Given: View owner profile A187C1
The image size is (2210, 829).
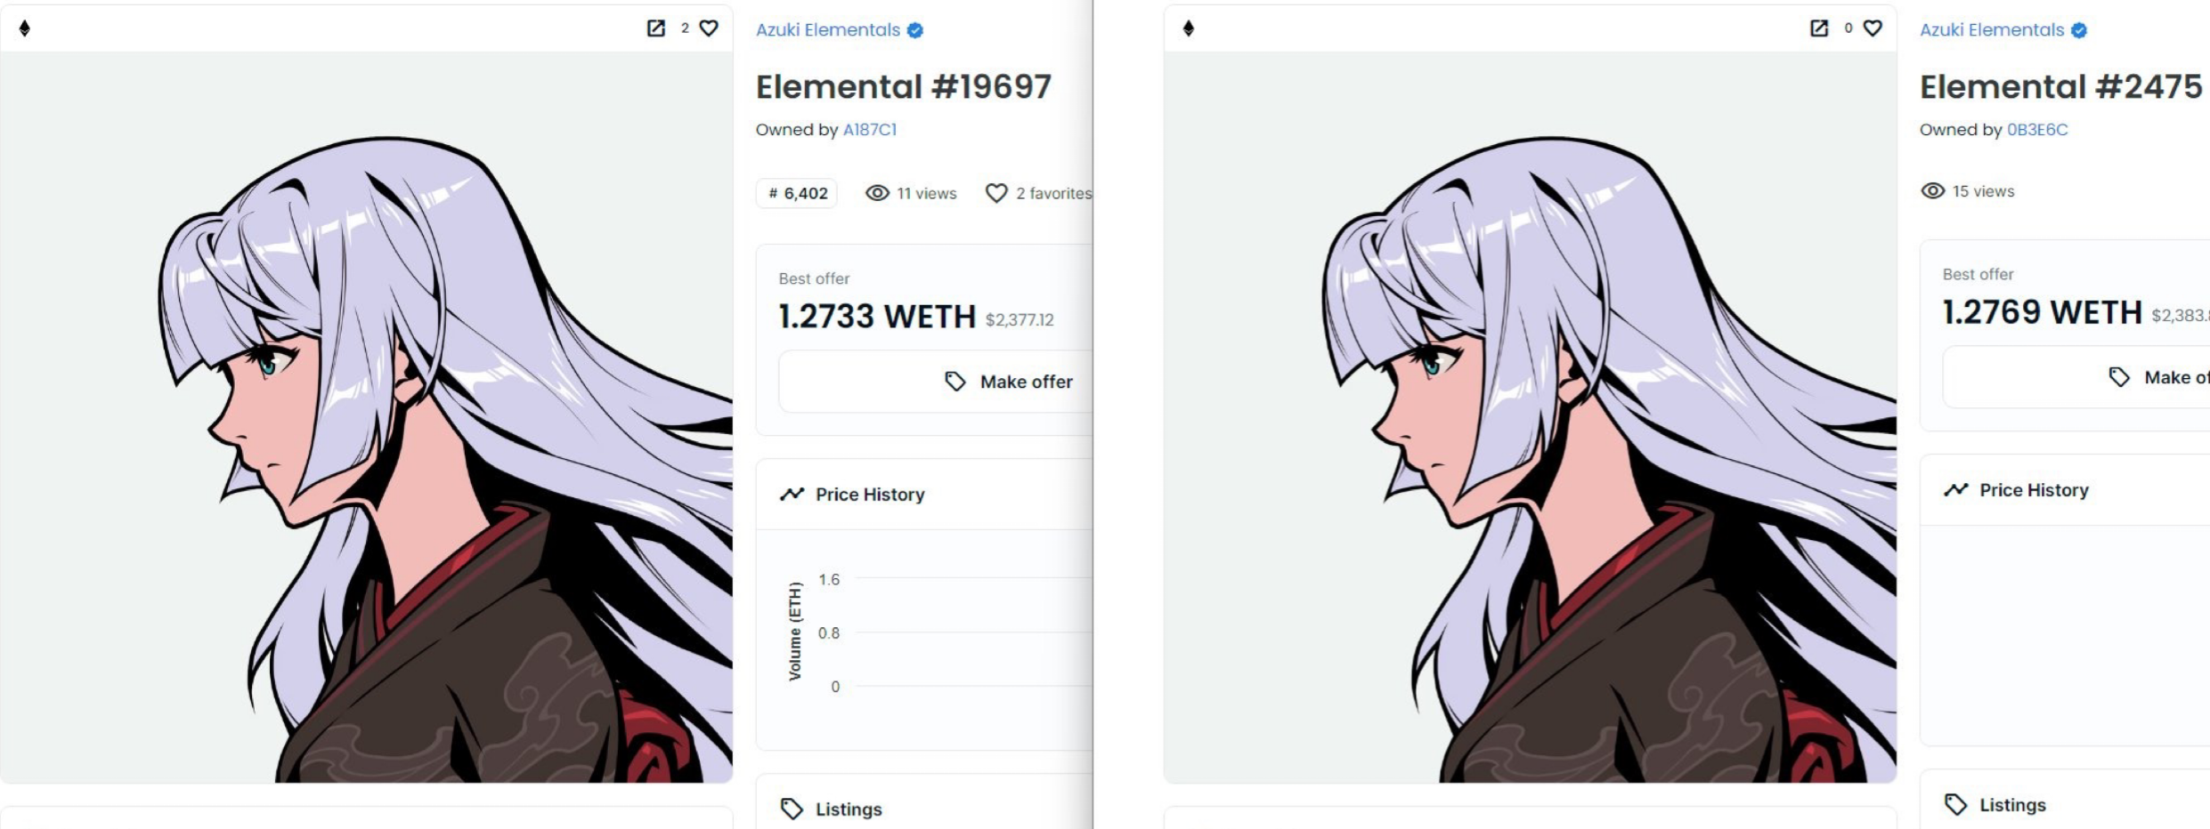Looking at the screenshot, I should tap(870, 130).
